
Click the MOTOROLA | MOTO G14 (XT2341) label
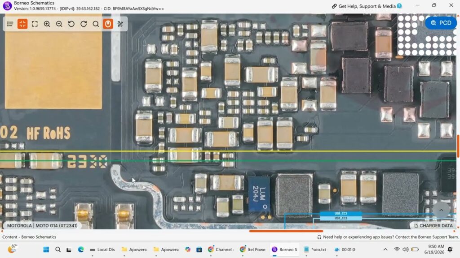click(42, 226)
